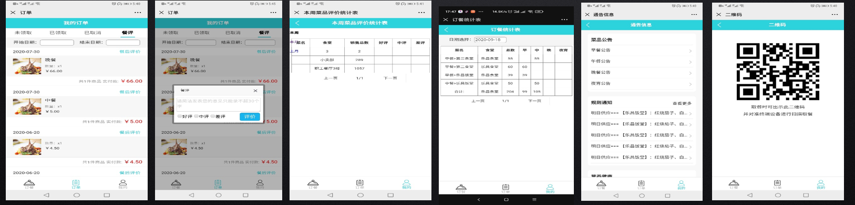The height and width of the screenshot is (205, 855).
Task: Open the three-dot menu on dialog-free 订单 screen
Action: click(138, 13)
